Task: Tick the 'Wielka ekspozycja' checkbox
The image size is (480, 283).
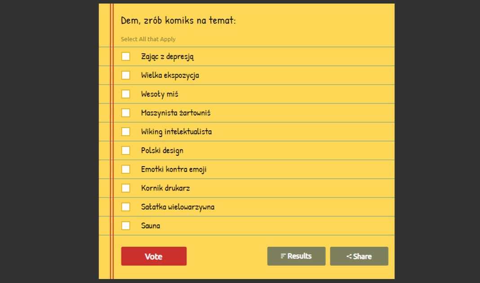Action: pos(125,75)
